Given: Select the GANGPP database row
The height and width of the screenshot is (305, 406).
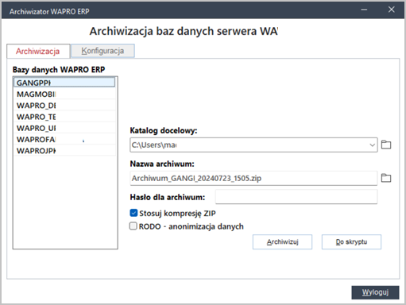Looking at the screenshot, I should click(64, 83).
